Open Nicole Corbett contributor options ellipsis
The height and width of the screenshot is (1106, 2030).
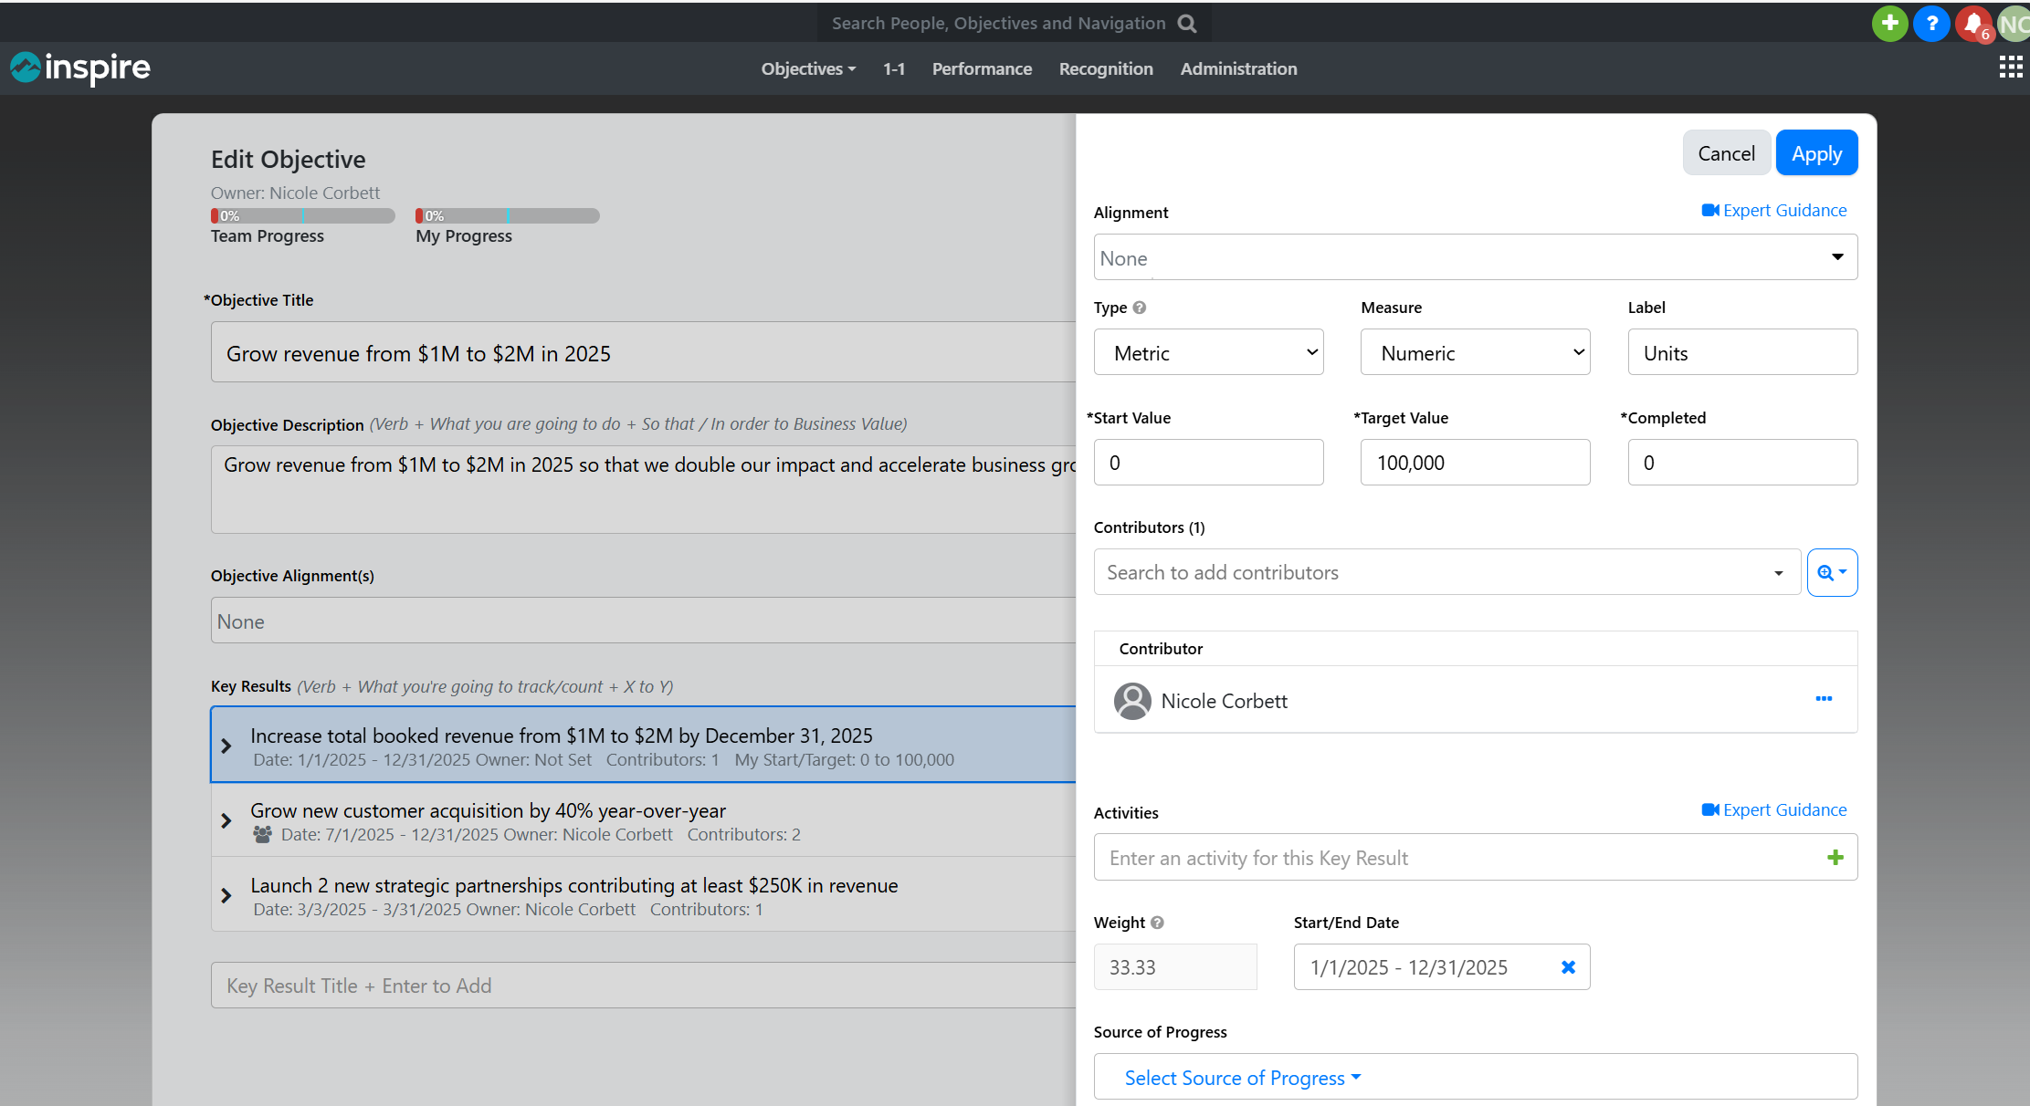coord(1824,699)
